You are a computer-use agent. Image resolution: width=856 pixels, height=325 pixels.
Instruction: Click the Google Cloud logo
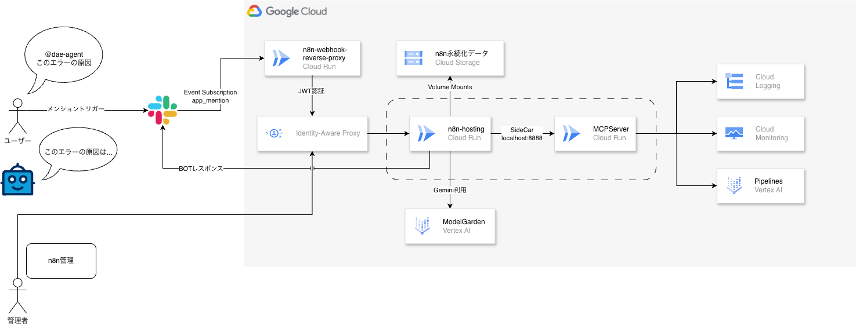(x=287, y=11)
